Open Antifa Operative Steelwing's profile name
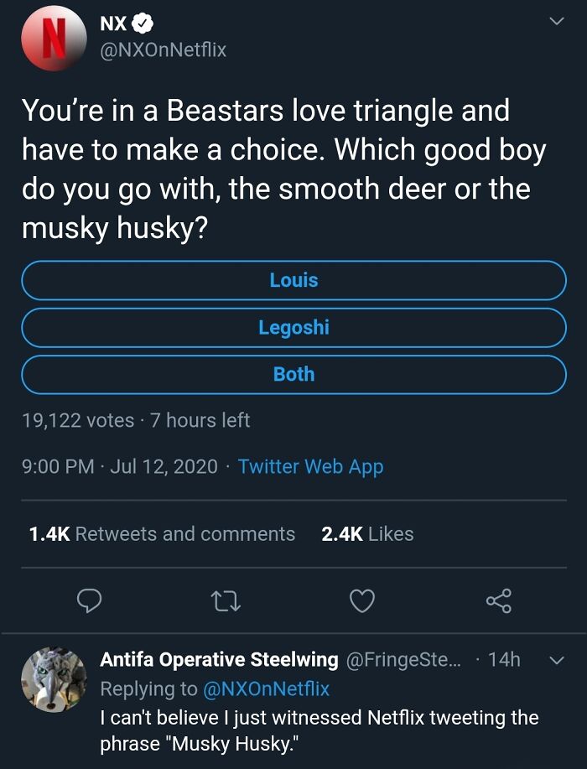The image size is (587, 769). coord(219,660)
